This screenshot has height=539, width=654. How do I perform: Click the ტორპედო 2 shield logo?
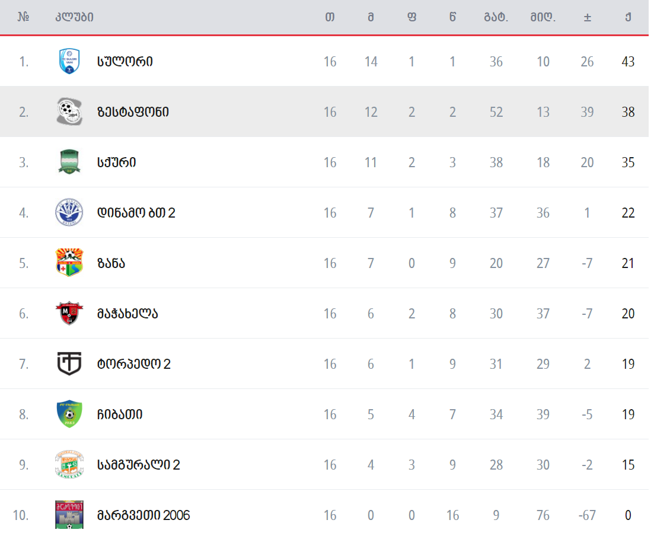(x=69, y=363)
